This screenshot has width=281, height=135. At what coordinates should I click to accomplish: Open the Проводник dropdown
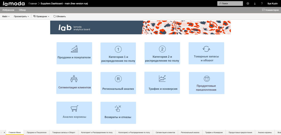41,16
